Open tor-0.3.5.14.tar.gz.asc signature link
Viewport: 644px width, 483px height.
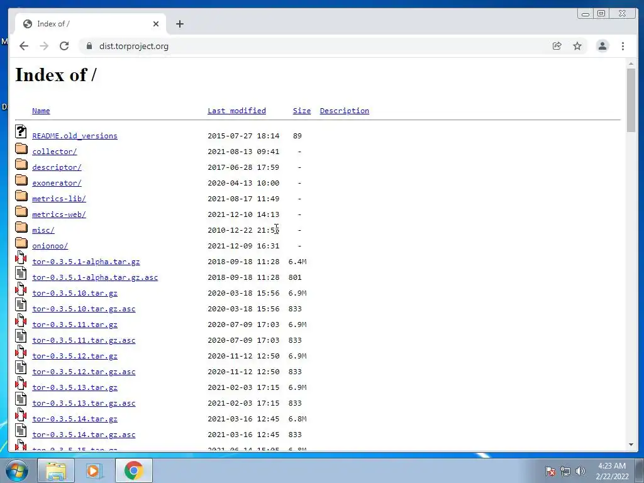[x=84, y=435]
